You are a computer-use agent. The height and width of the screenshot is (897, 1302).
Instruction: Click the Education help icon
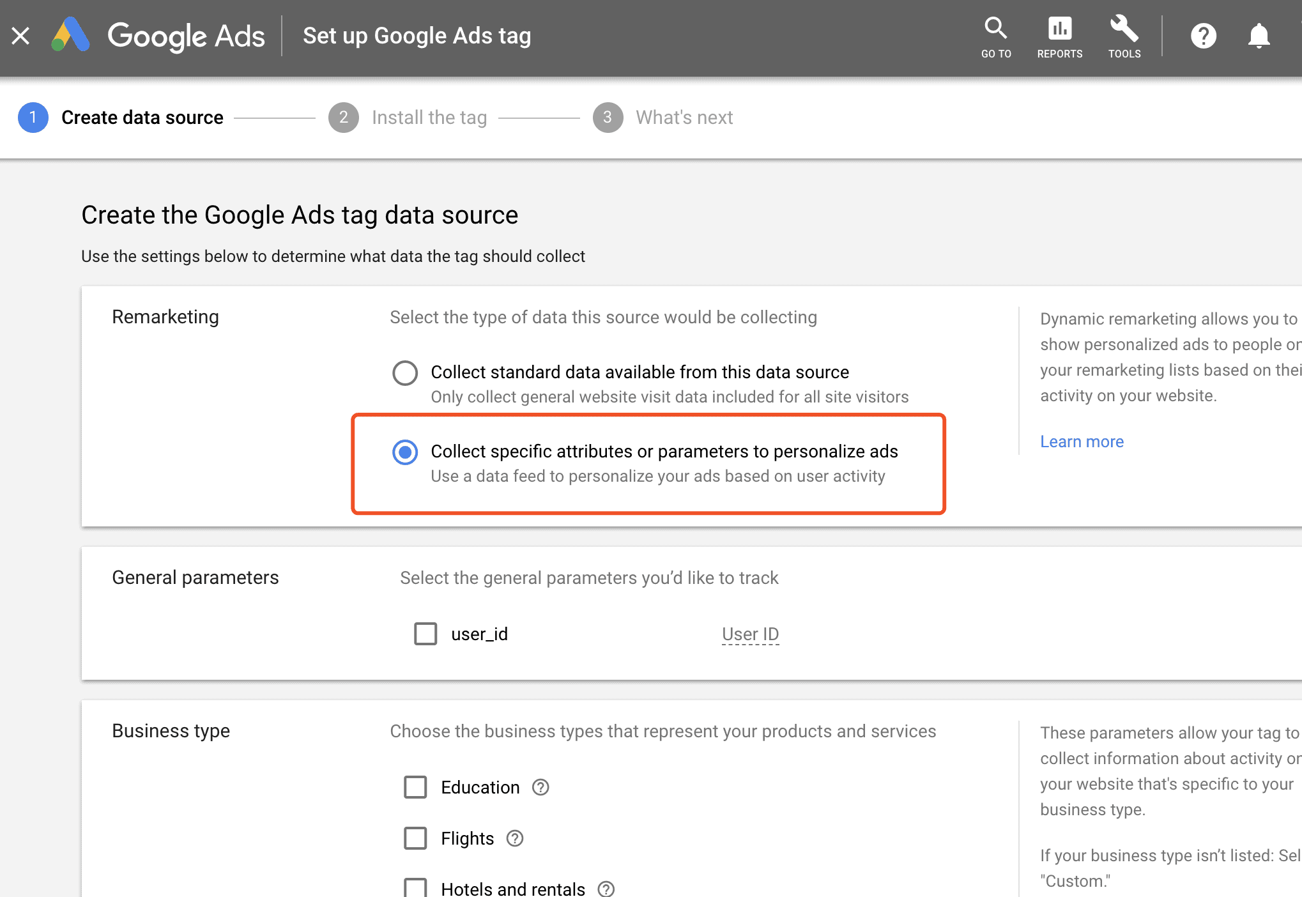click(x=540, y=787)
